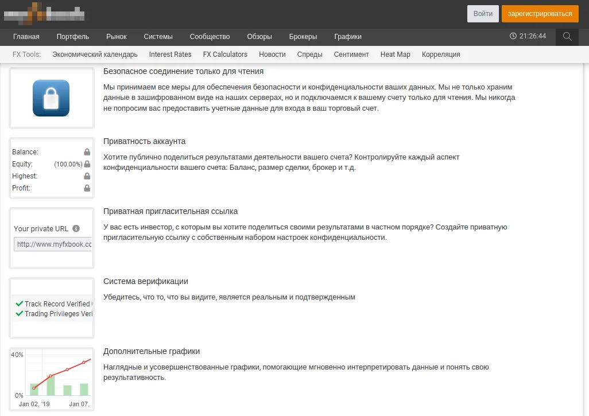Screen dimensions: 589x416
Task: Click the Система верификации heading
Action: (146, 281)
